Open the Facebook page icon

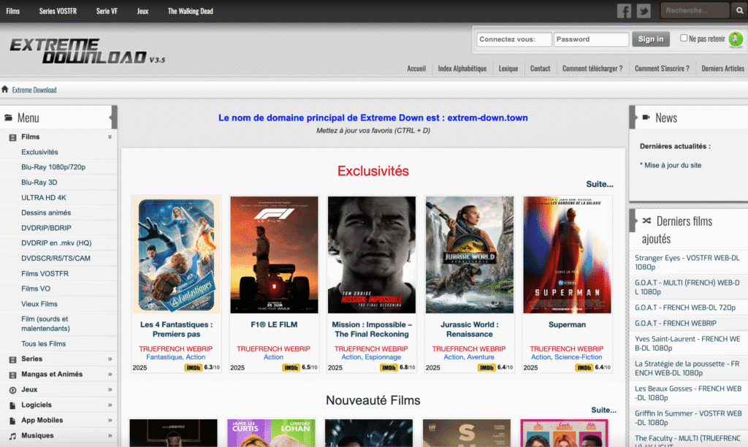pyautogui.click(x=625, y=10)
